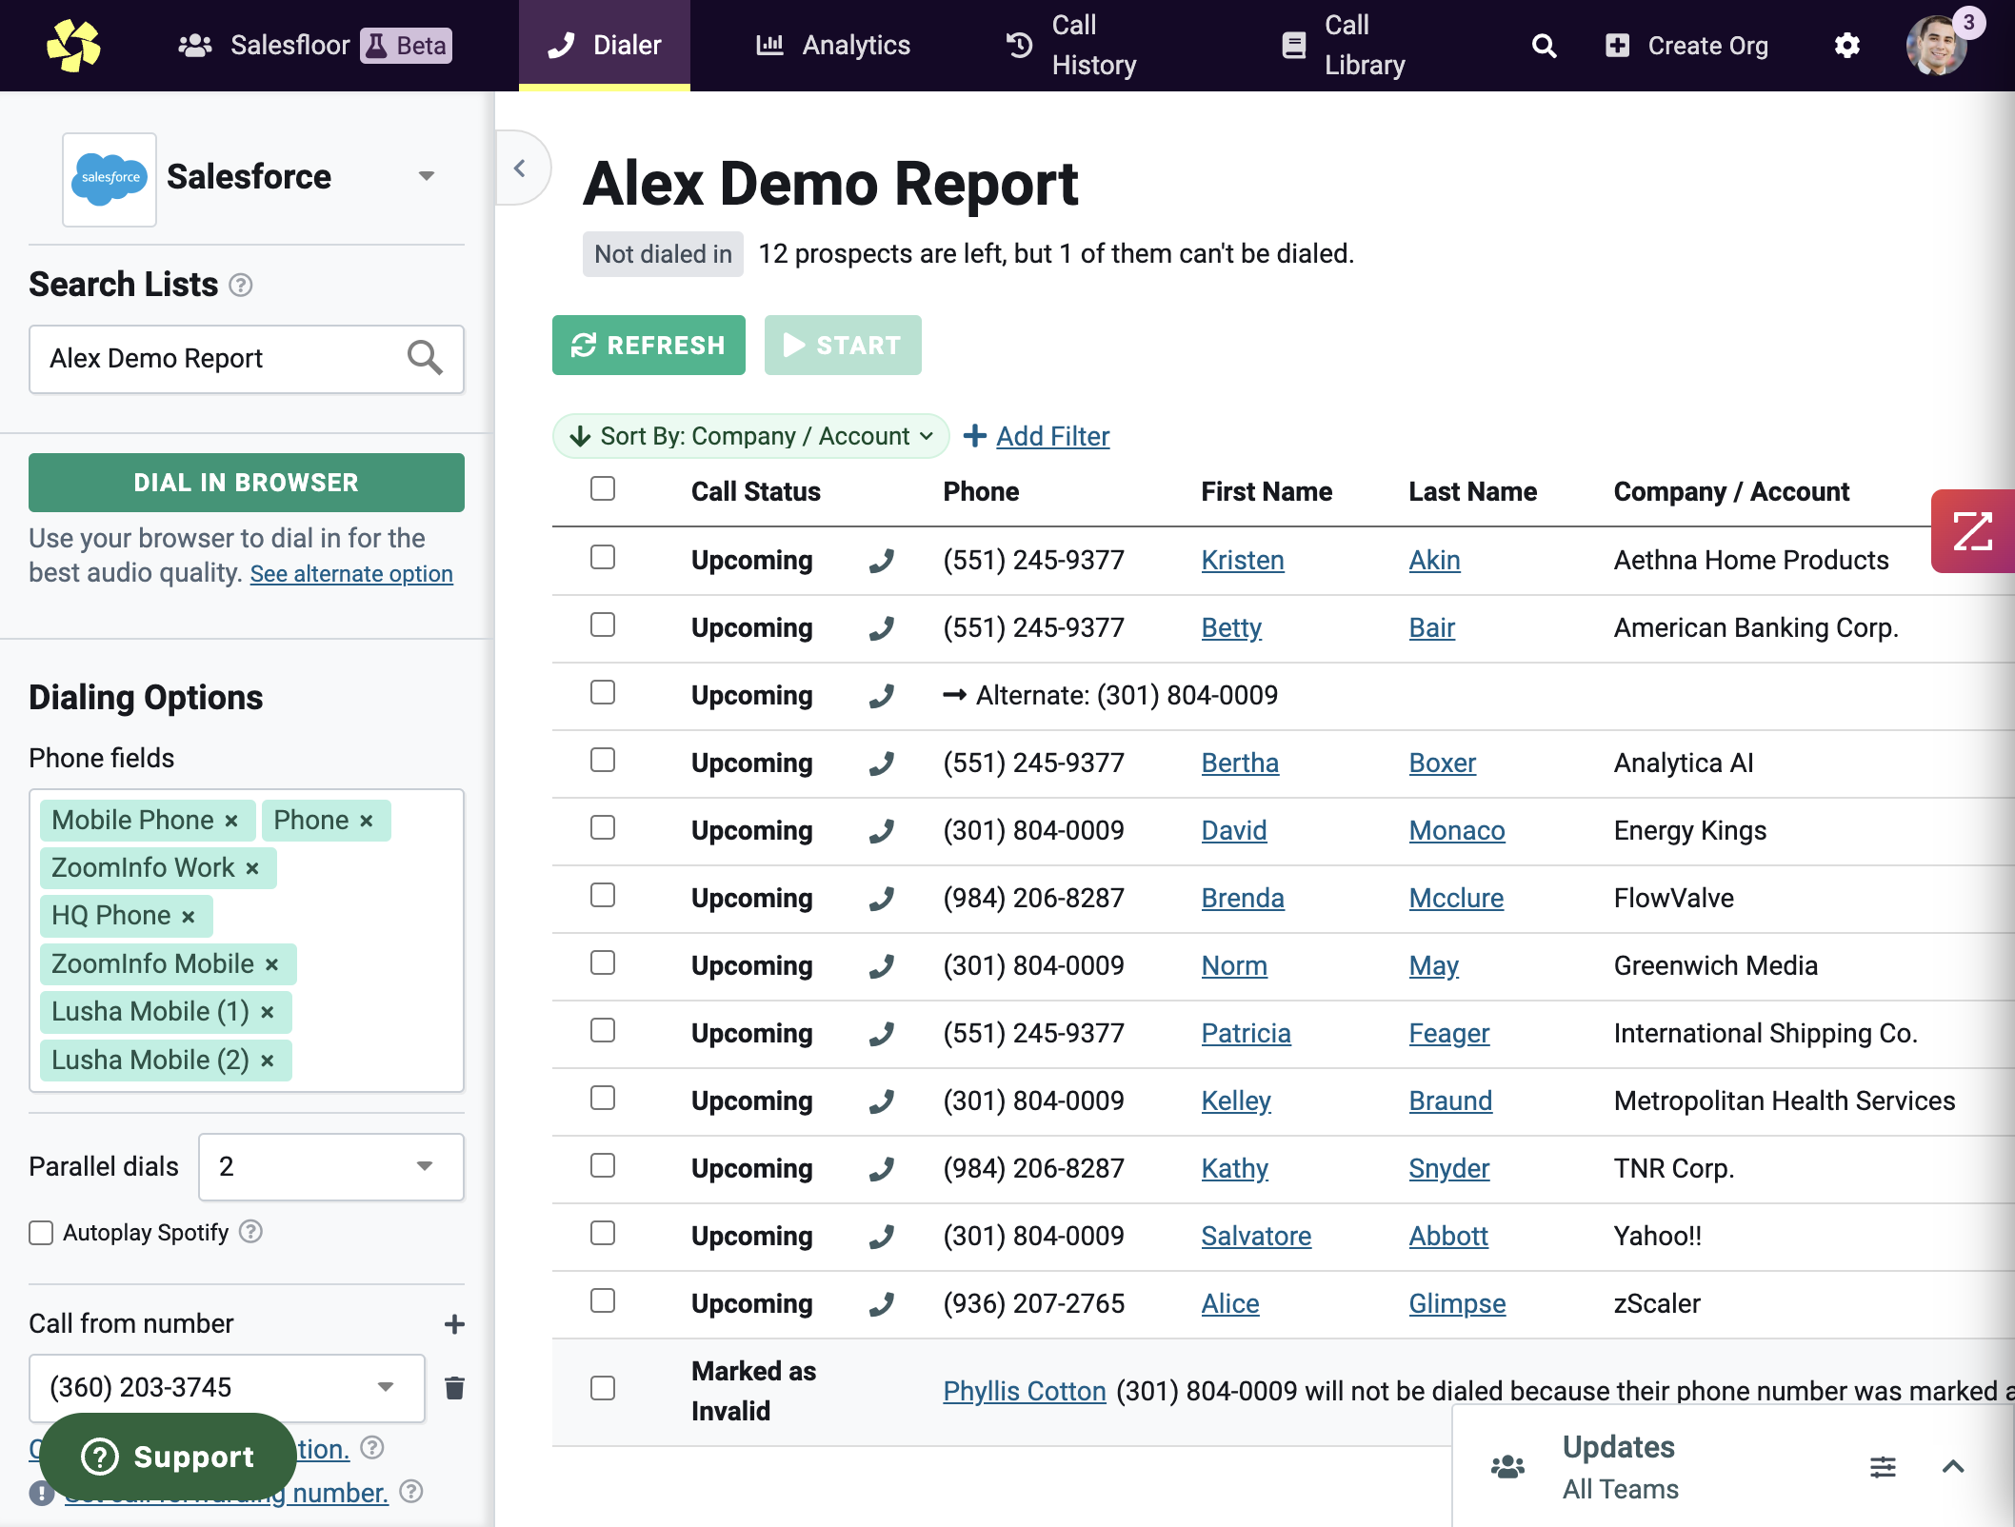The height and width of the screenshot is (1527, 2015).
Task: Click the search icon in Search Lists field
Action: pyautogui.click(x=425, y=358)
